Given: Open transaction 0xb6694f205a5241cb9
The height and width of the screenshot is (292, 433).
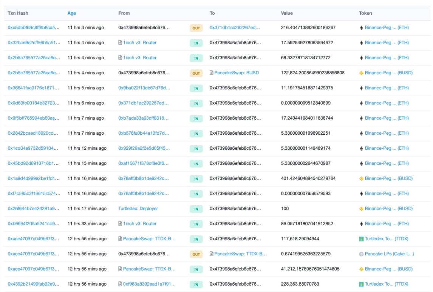Looking at the screenshot, I should [33, 224].
